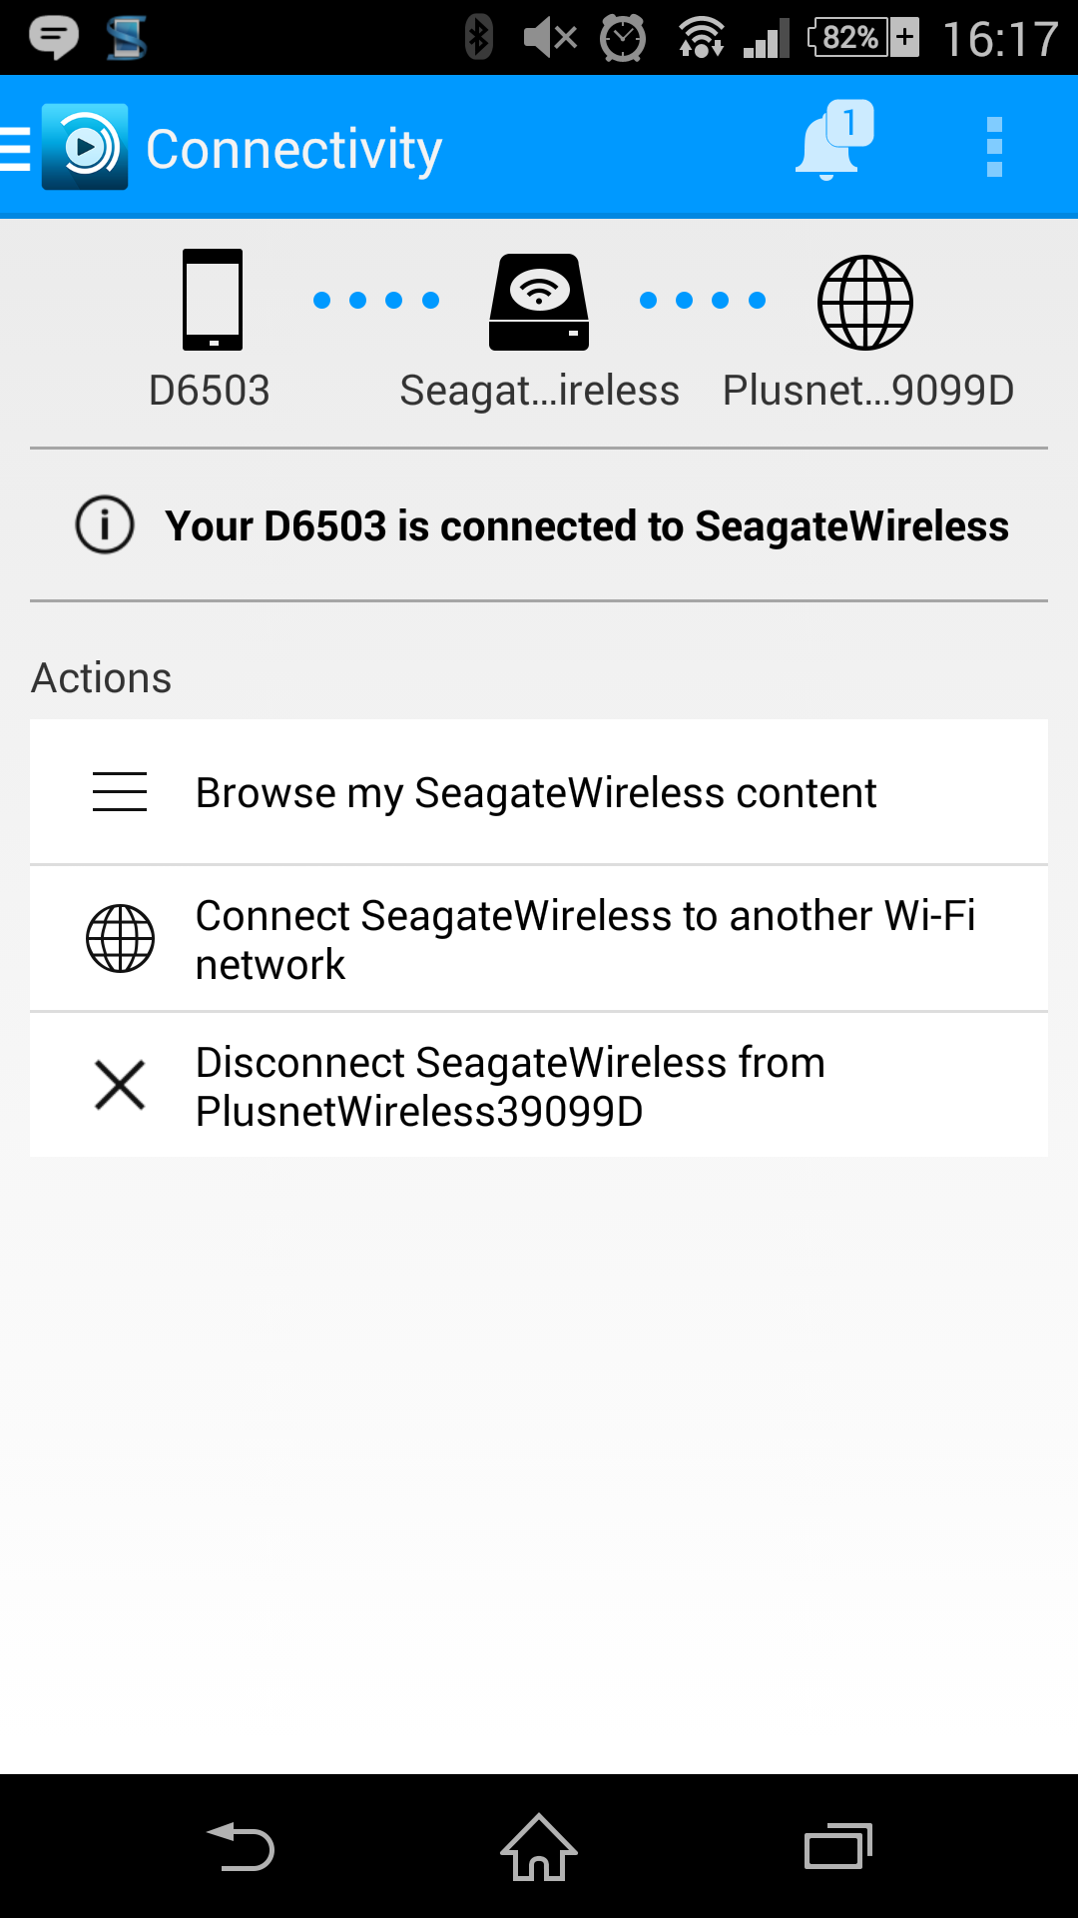The width and height of the screenshot is (1078, 1918).
Task: Tap the Seagate Media app logo
Action: (85, 147)
